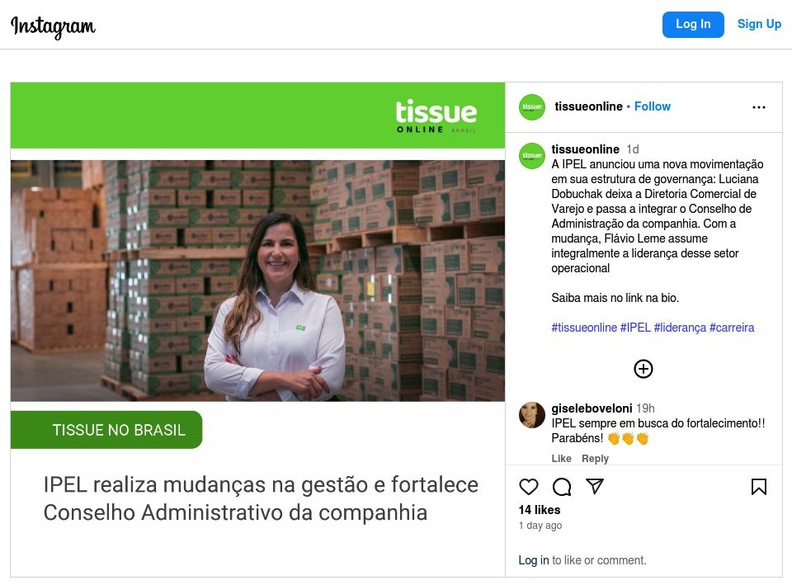Screen dimensions: 792x585
Task: Save post with bookmark icon
Action: (x=759, y=487)
